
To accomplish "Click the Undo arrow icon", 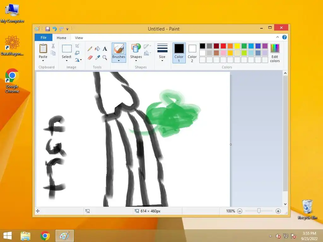I will 55,29.
